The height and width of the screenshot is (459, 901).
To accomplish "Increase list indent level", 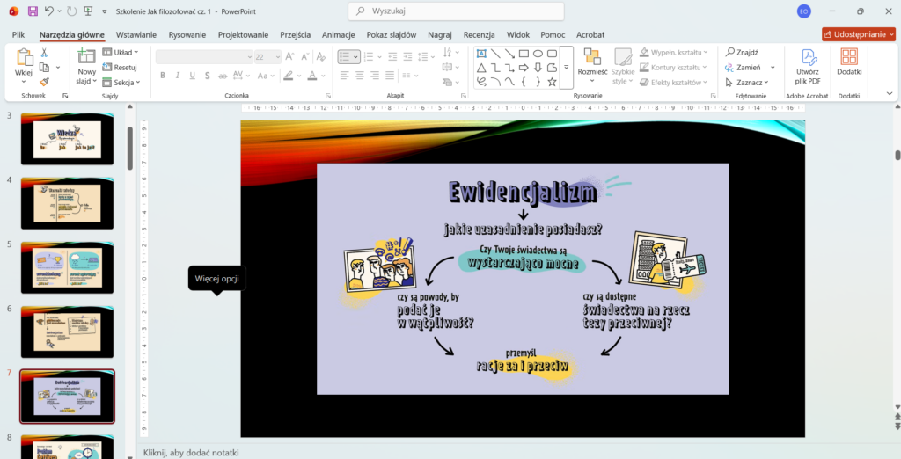I will [407, 57].
